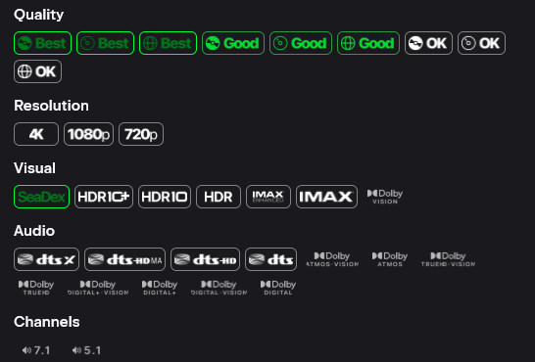
Task: Toggle the SeaDex visual filter
Action: tap(41, 197)
